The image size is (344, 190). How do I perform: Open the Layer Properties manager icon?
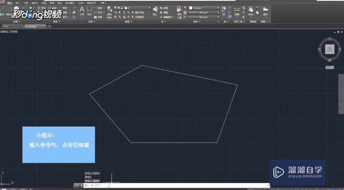click(x=110, y=9)
